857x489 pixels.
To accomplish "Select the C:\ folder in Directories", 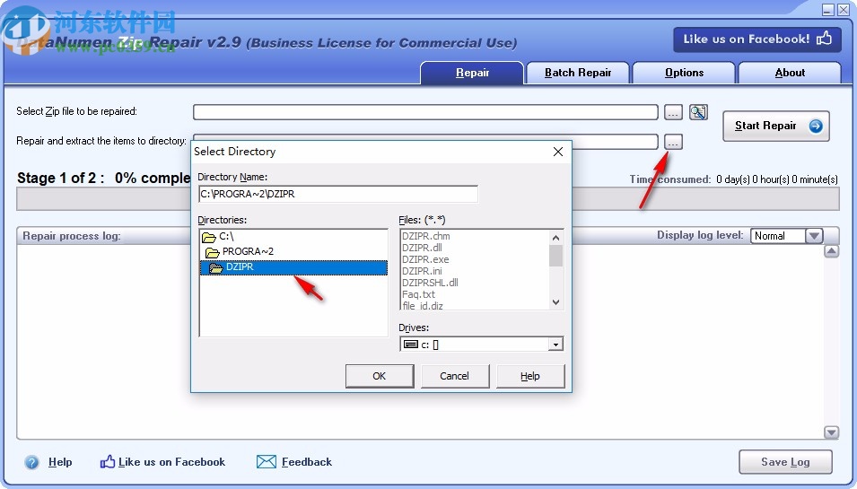I will click(x=293, y=237).
